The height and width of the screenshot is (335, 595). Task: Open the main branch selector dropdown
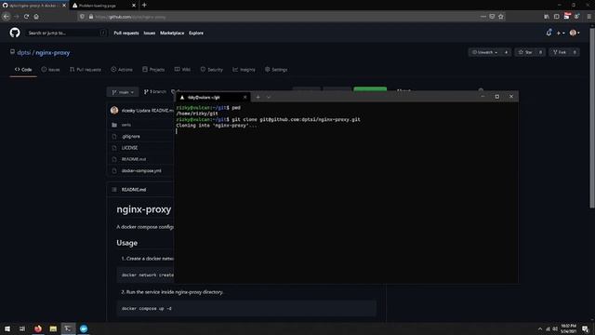pyautogui.click(x=123, y=92)
